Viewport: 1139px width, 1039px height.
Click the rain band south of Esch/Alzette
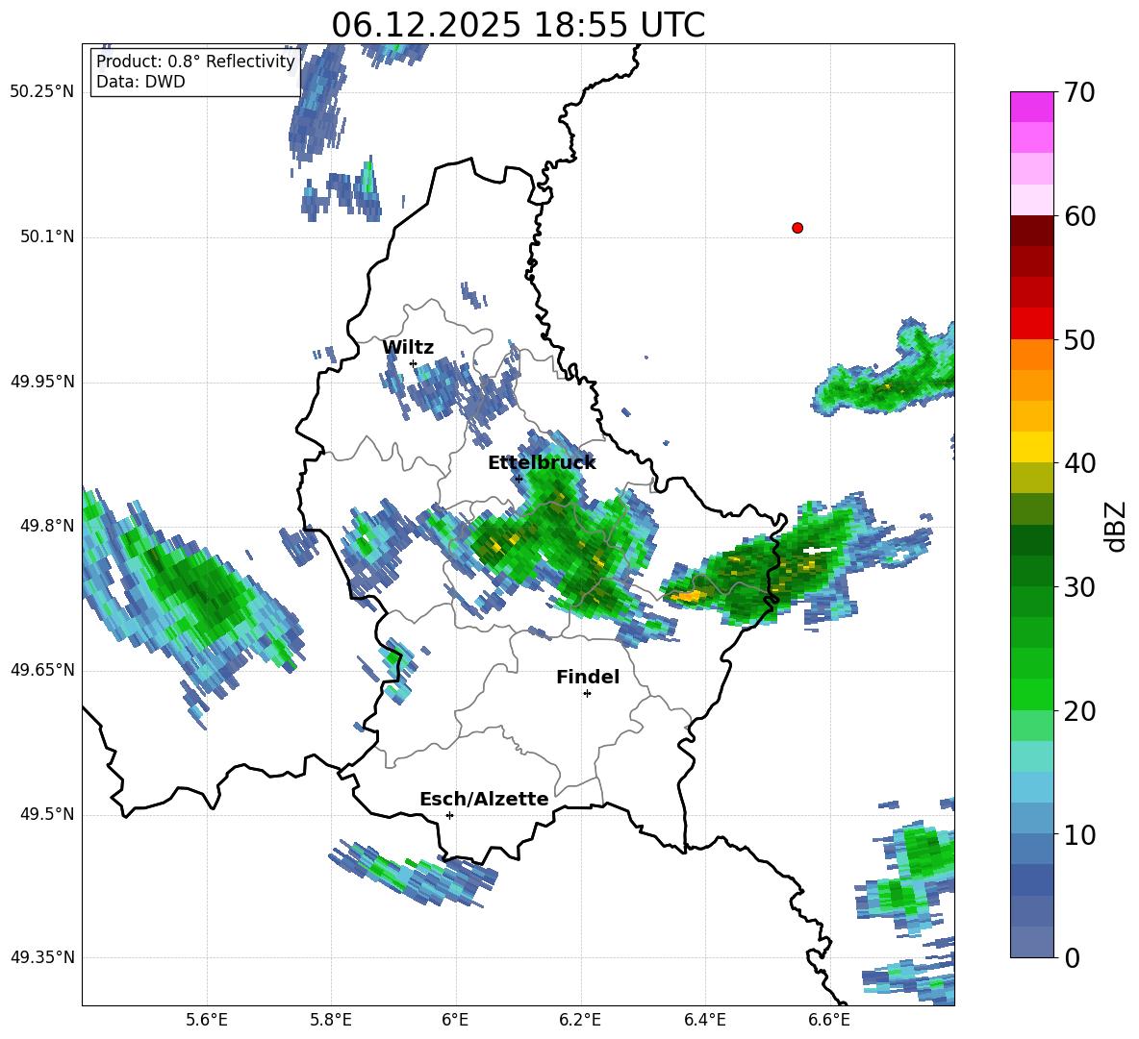click(414, 874)
